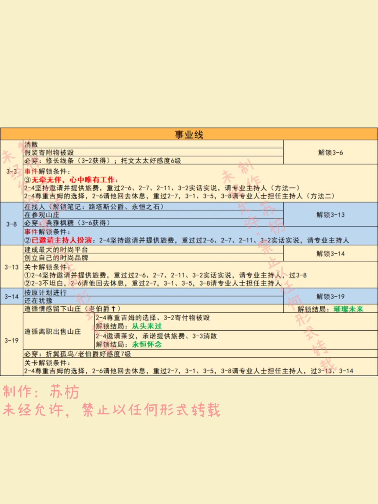
Task: Click notice 未经允许，禁止以任何形式转载
Action: [112, 410]
